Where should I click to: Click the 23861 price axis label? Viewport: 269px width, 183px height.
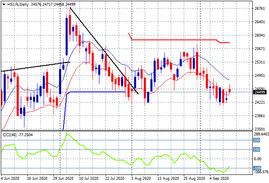click(x=260, y=116)
